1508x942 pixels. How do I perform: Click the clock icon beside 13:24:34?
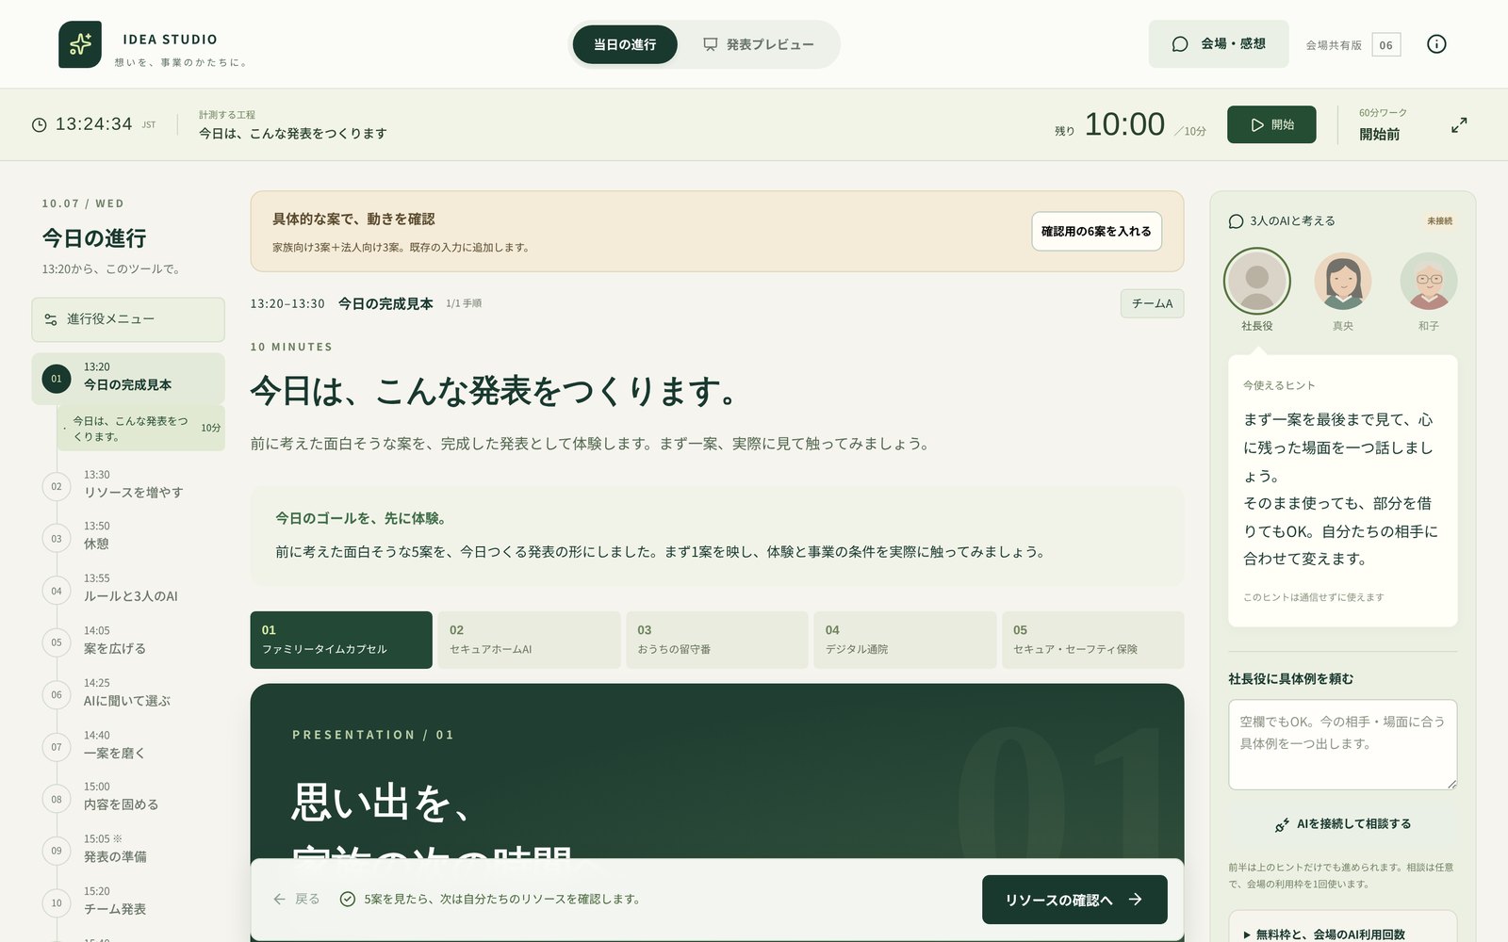40,124
